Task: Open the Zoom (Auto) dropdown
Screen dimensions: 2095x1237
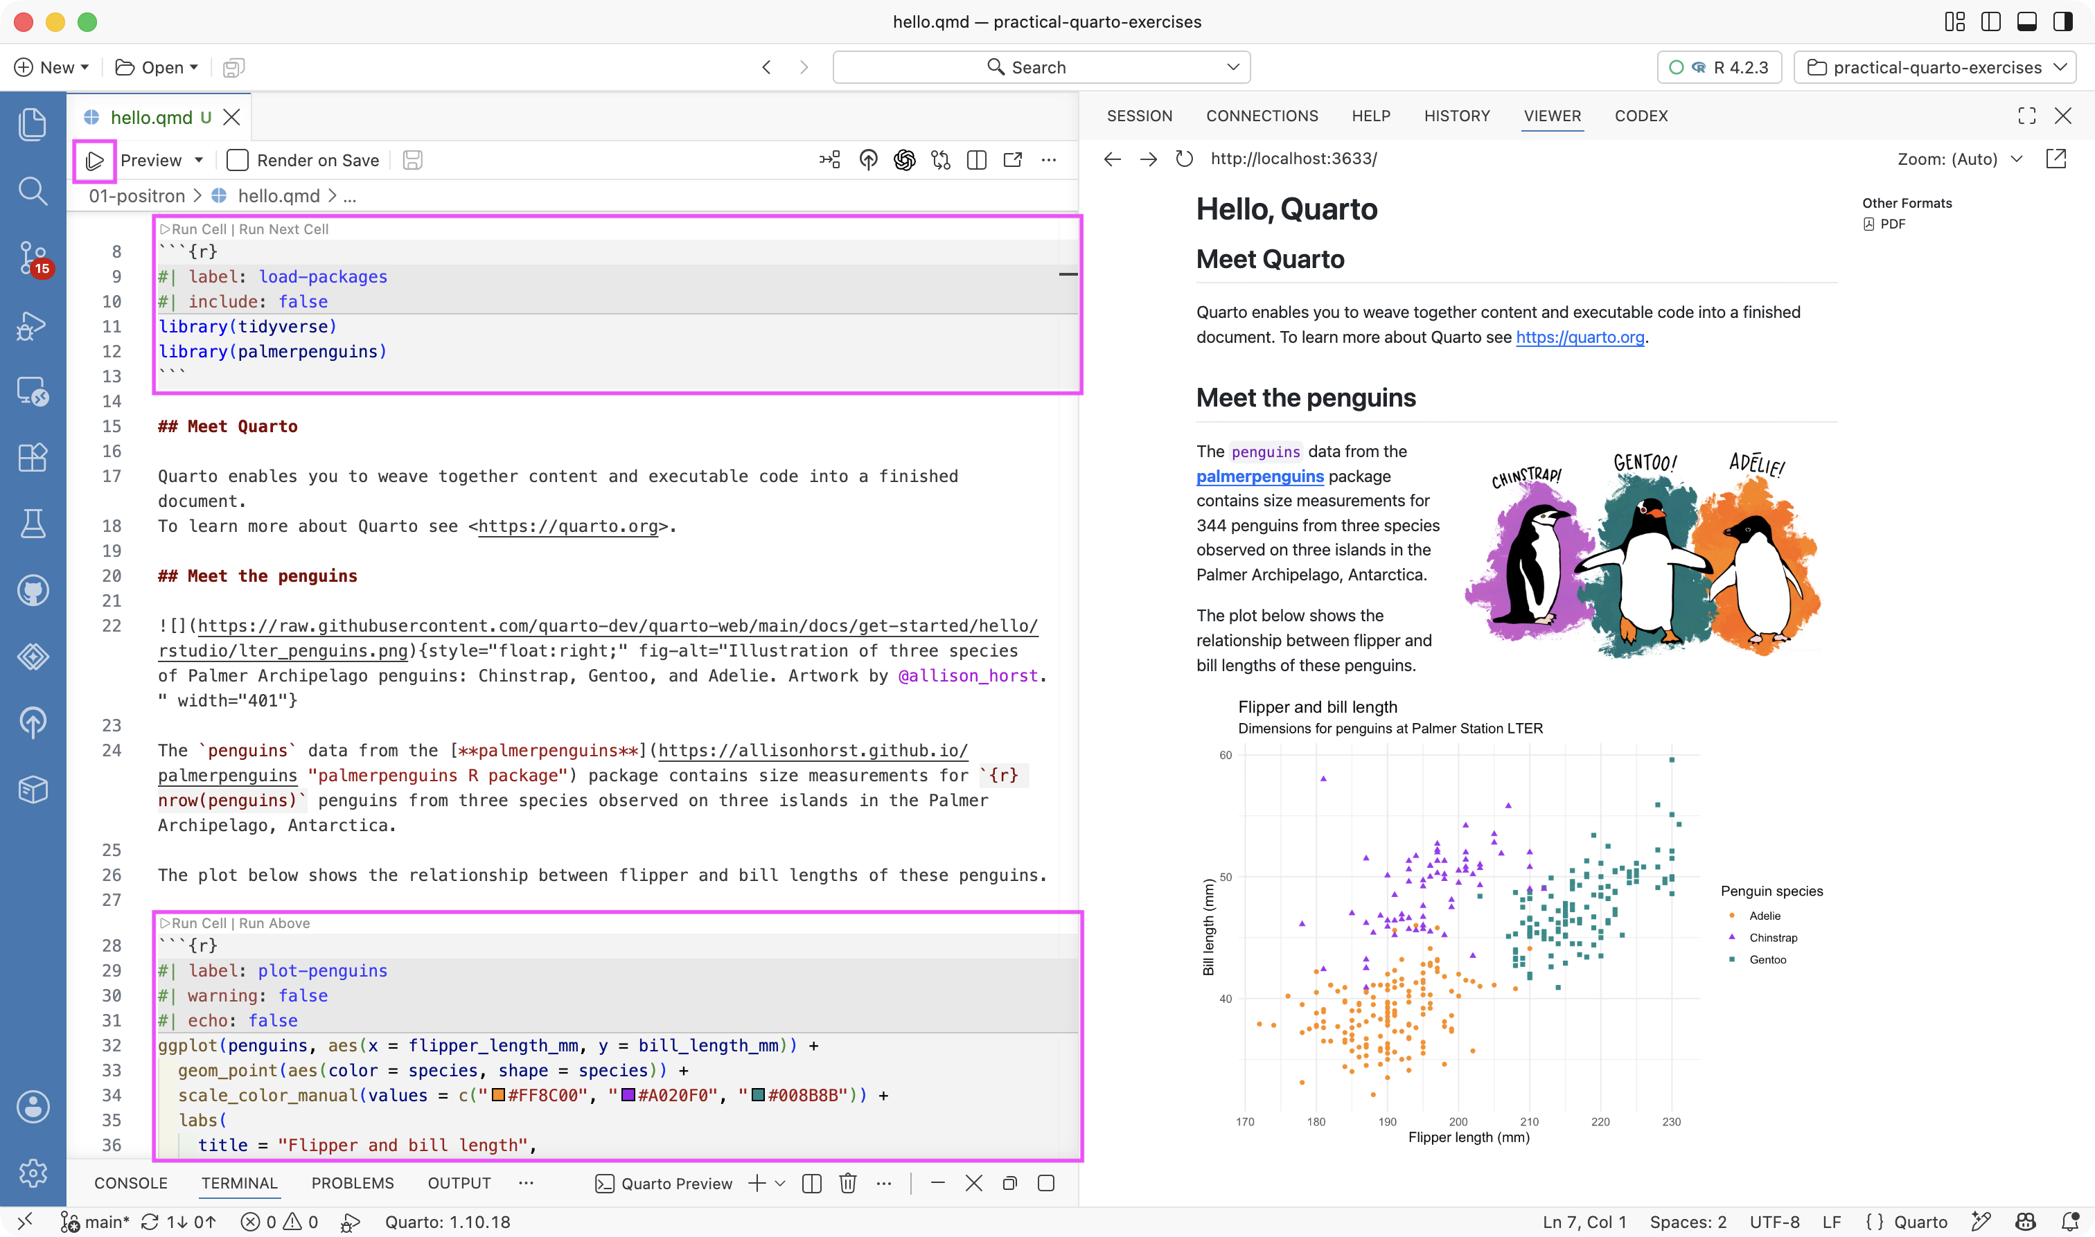Action: (x=1960, y=159)
